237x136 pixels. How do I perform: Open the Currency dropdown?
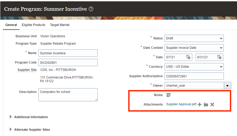coord(194,67)
